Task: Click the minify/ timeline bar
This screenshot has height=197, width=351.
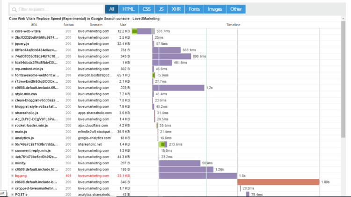Action: click(180, 163)
